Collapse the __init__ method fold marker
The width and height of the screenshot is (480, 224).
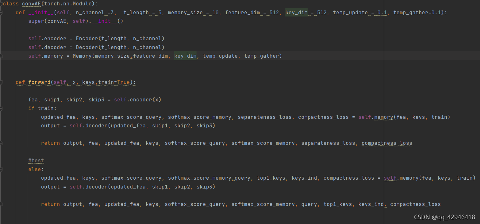point(1,13)
